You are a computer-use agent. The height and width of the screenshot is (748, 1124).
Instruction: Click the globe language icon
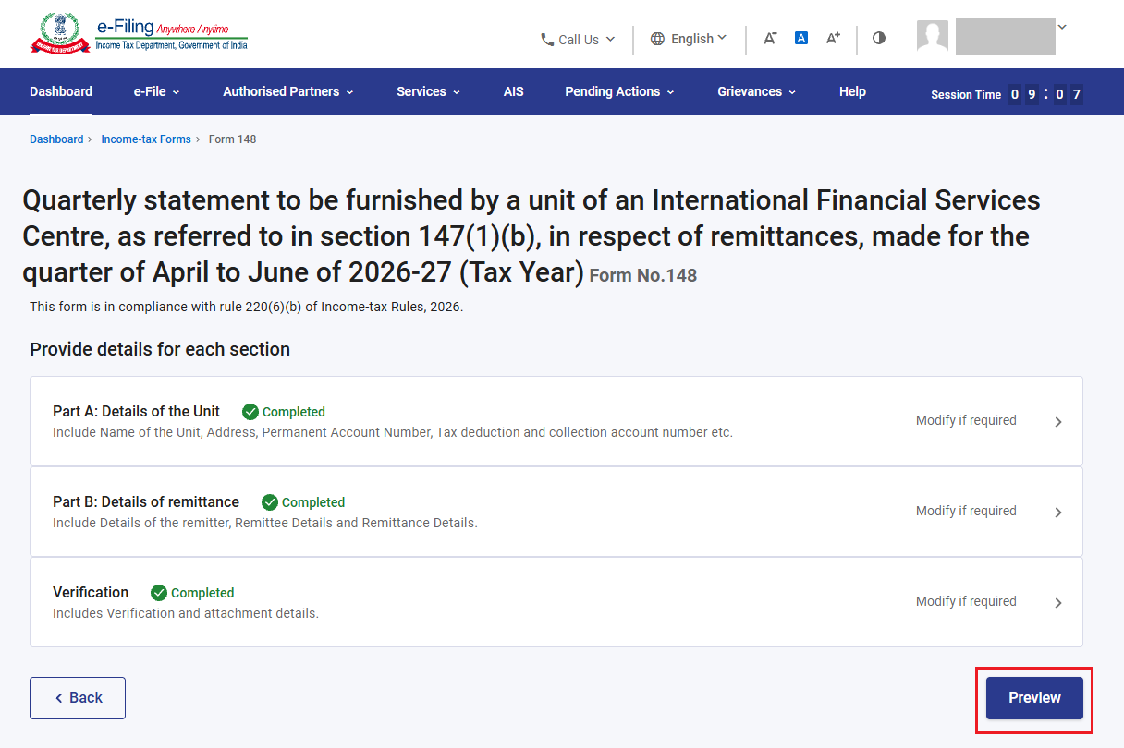coord(657,39)
